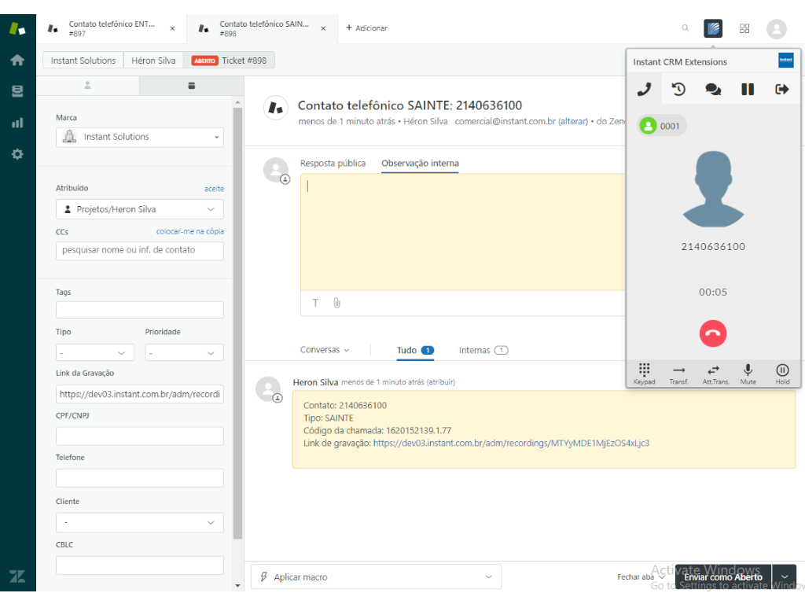This screenshot has width=805, height=604.
Task: Open the chat bubbles tab in CRM
Action: click(x=713, y=90)
